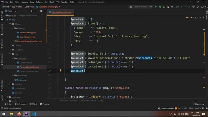Image resolution: width=208 pixels, height=117 pixels.
Task: Open the search everywhere magnifier
Action: [206, 7]
